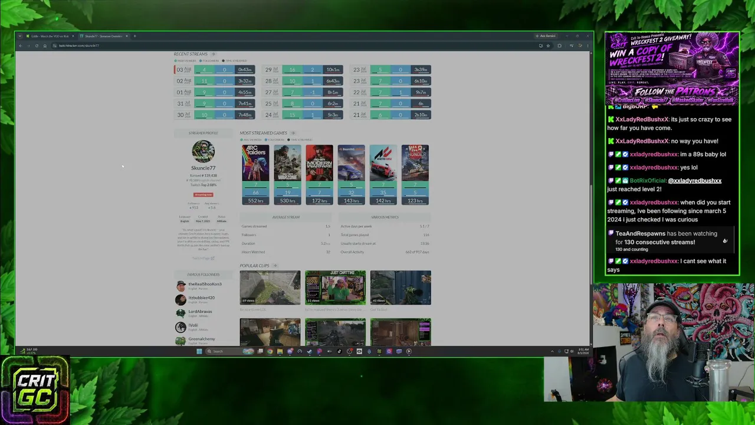
Task: Click the Usually starts stream at metric
Action: (385, 244)
